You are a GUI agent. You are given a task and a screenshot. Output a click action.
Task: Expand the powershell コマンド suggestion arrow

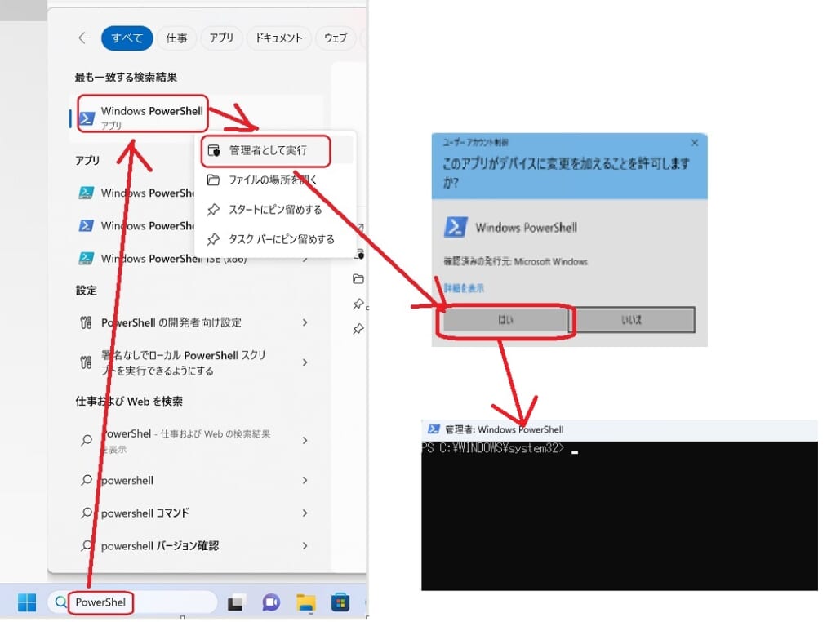305,513
